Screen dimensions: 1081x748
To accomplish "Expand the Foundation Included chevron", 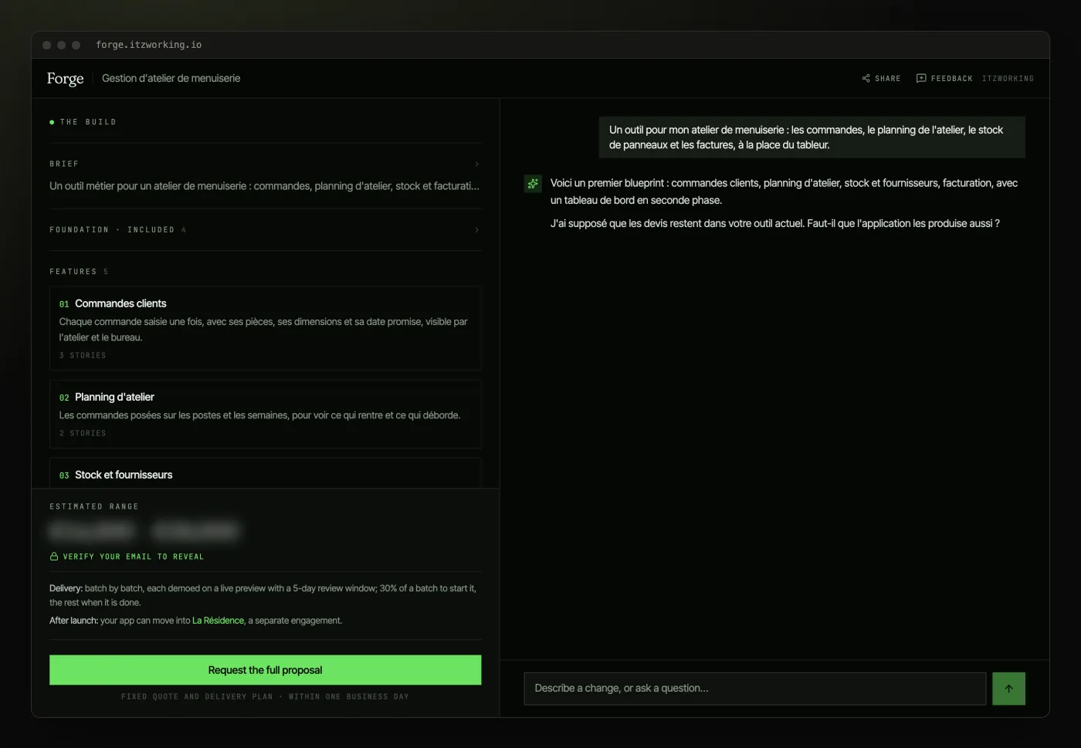I will click(476, 230).
